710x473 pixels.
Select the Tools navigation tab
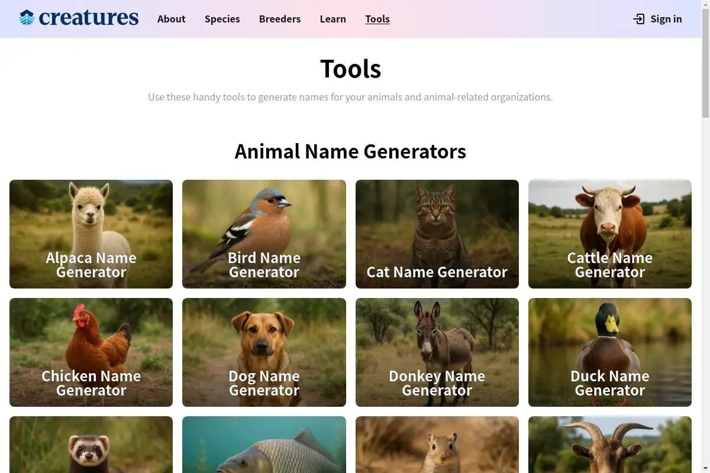[x=377, y=19]
